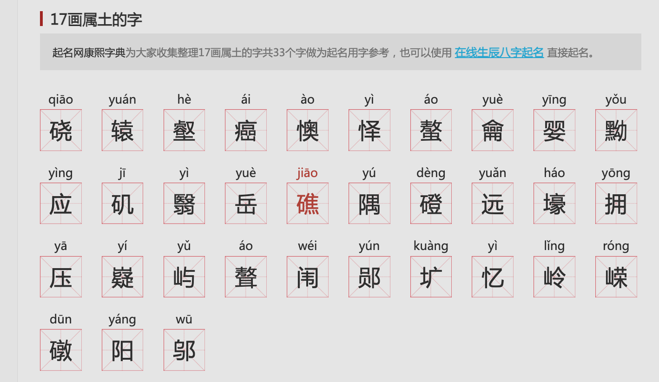Select the character tile 阳 (yáng)
The image size is (659, 382).
click(x=122, y=350)
